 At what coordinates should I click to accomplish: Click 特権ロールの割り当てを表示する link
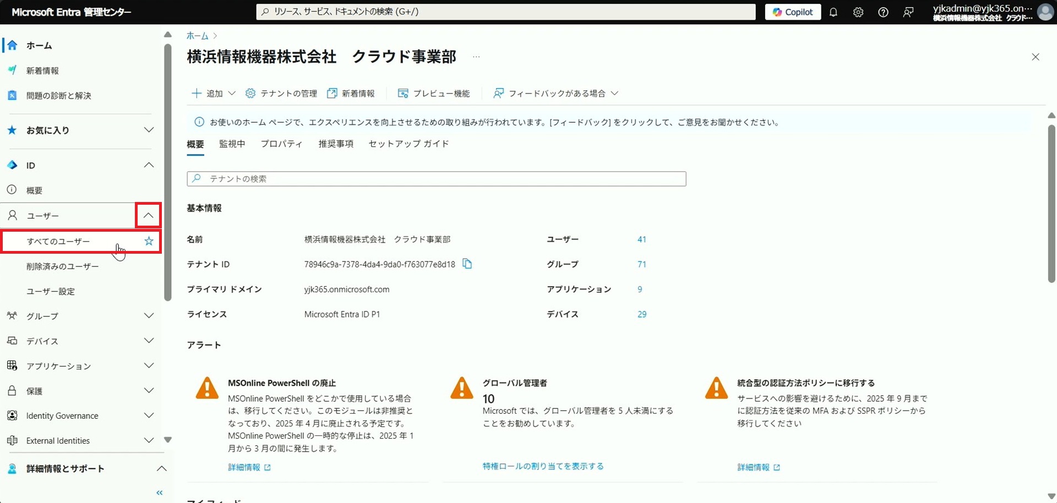(x=543, y=466)
